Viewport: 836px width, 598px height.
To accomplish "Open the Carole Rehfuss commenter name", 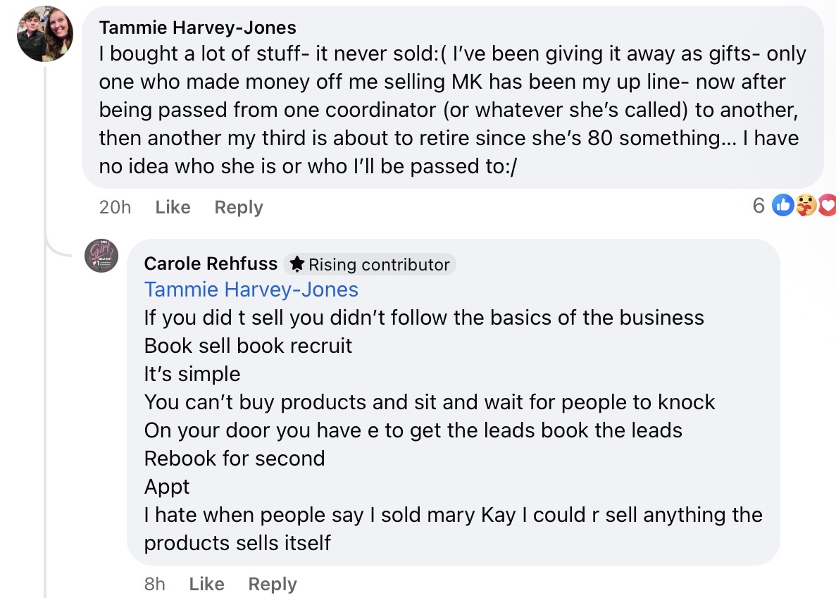I will pyautogui.click(x=211, y=263).
